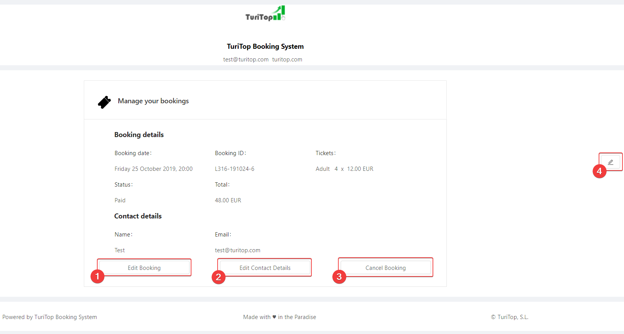The image size is (624, 334).
Task: Click the test@turitop.com link in the header
Action: pyautogui.click(x=246, y=60)
